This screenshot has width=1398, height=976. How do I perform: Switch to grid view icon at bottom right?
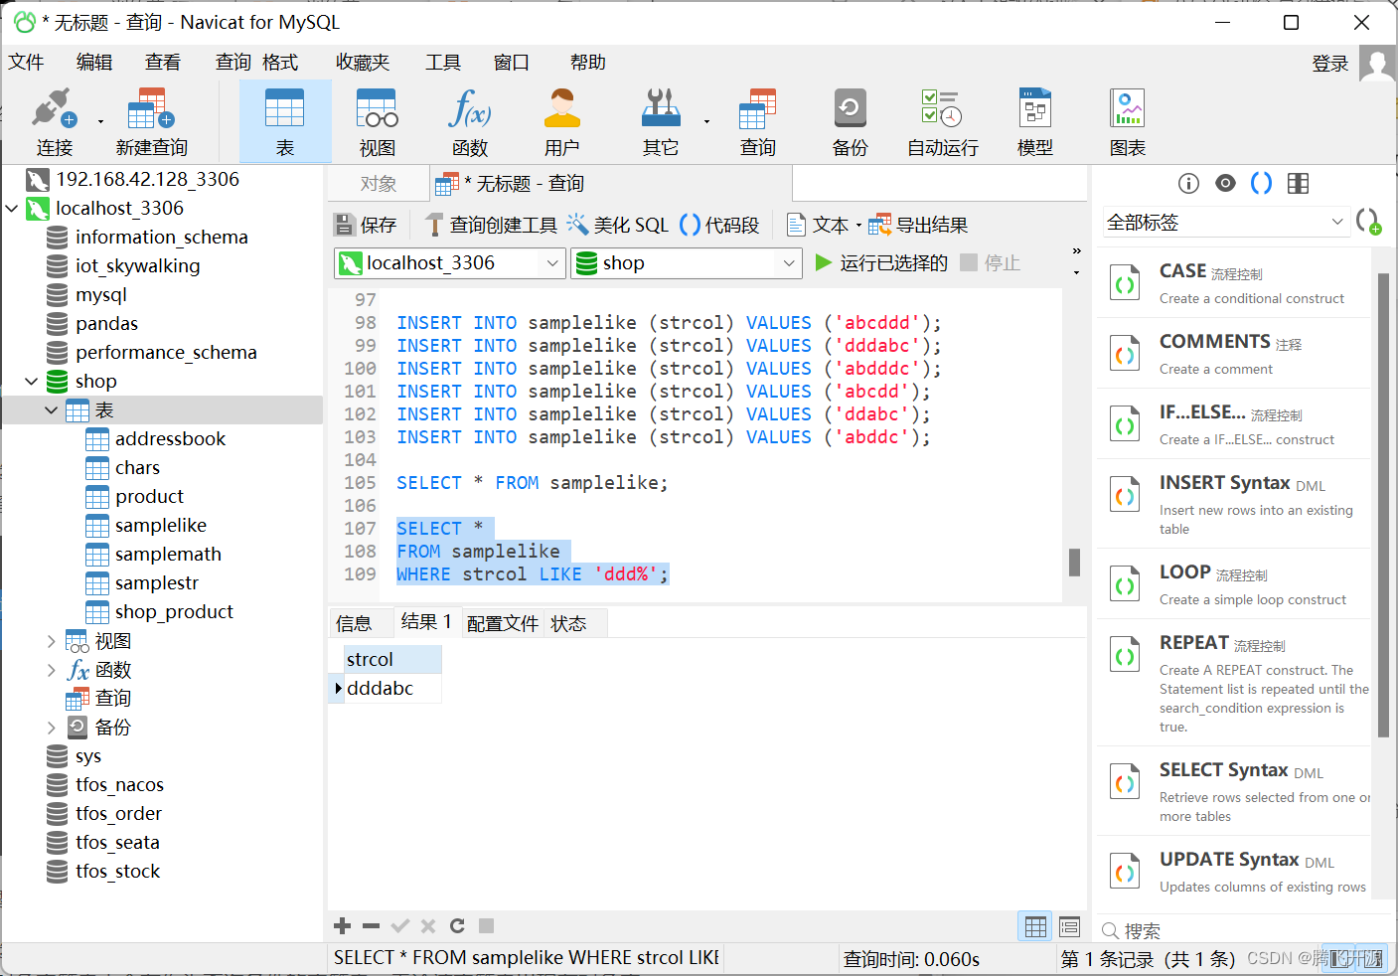point(1035,926)
